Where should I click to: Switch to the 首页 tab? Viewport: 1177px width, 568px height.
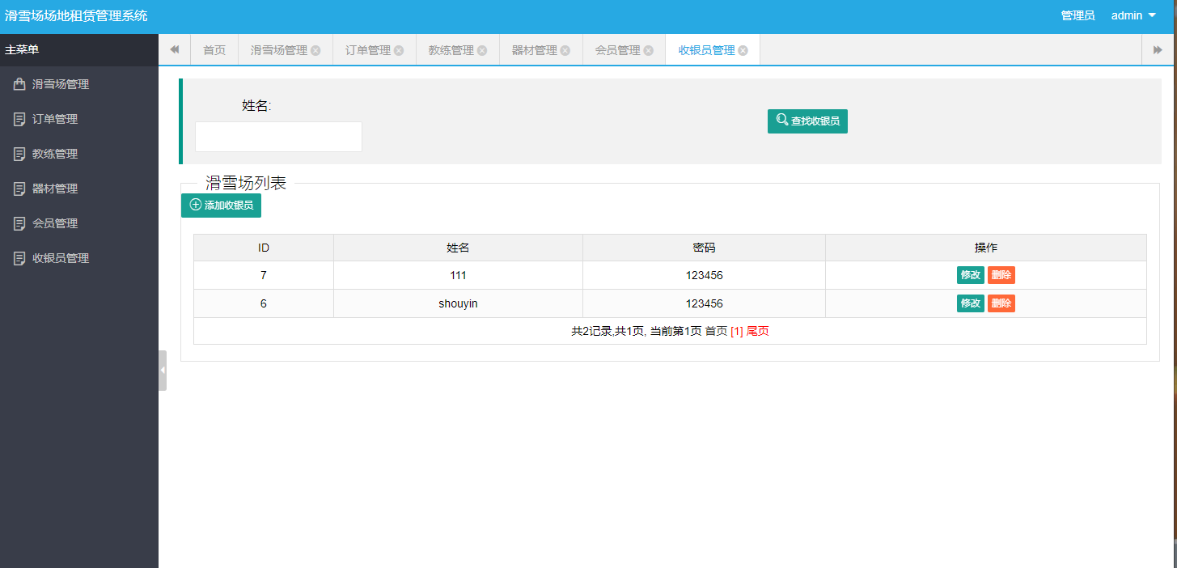(x=214, y=49)
